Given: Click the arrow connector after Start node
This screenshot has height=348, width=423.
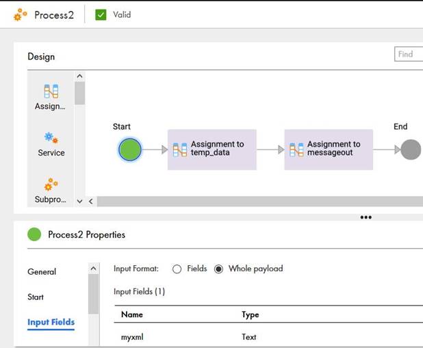Looking at the screenshot, I should [x=155, y=149].
